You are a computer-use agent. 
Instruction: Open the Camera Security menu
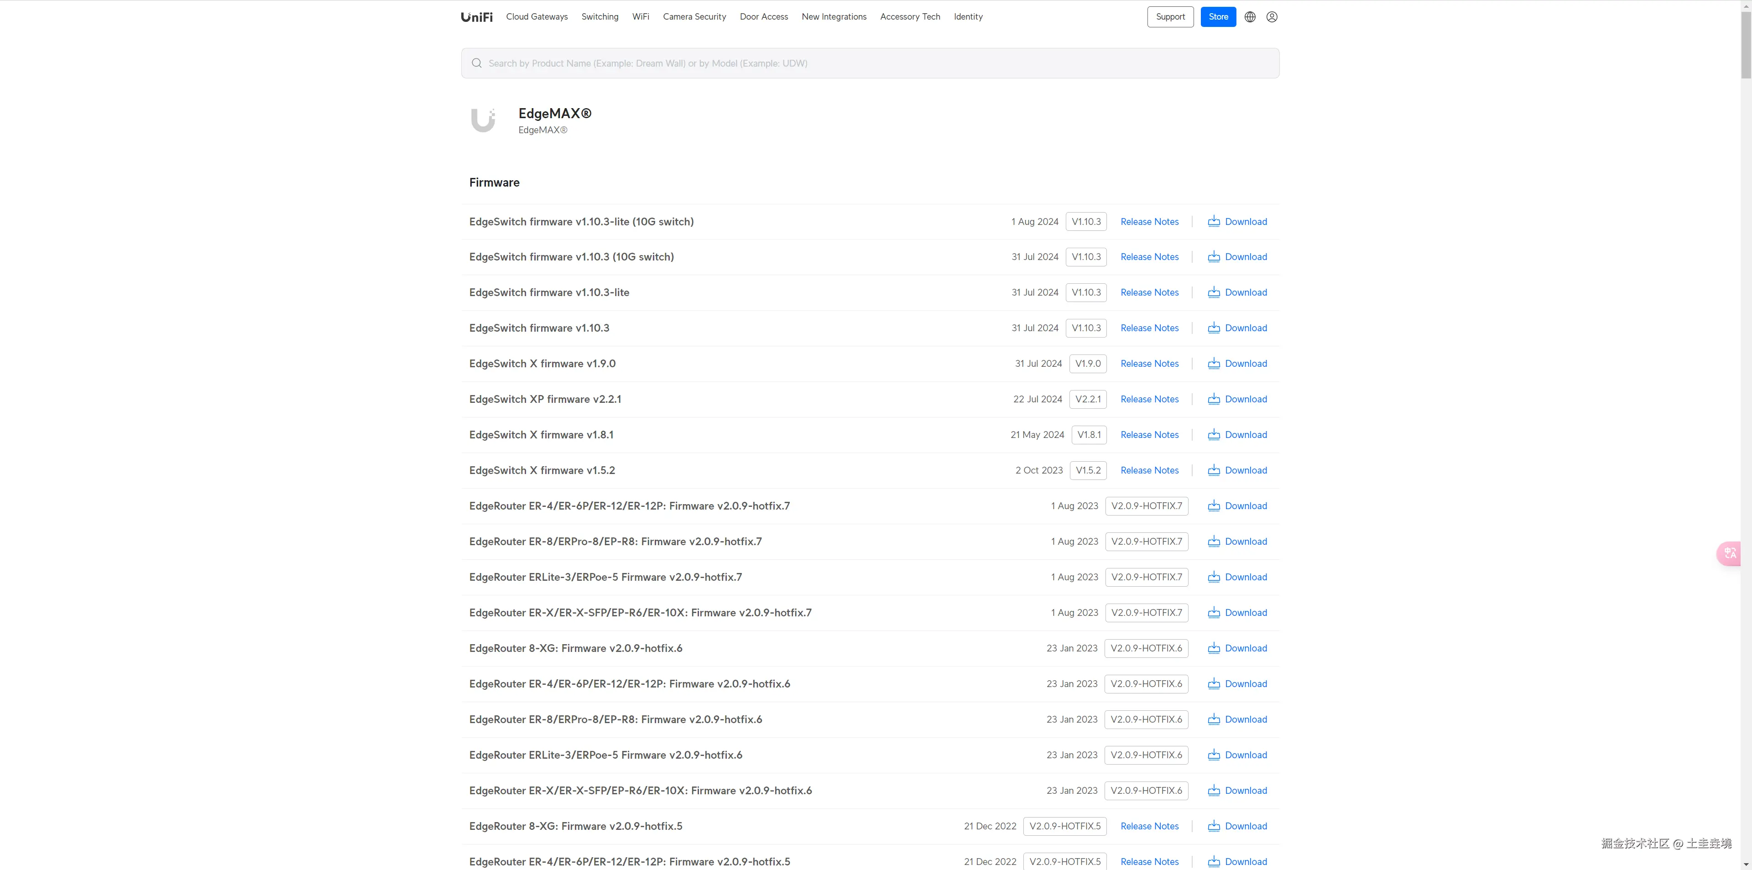coord(693,17)
